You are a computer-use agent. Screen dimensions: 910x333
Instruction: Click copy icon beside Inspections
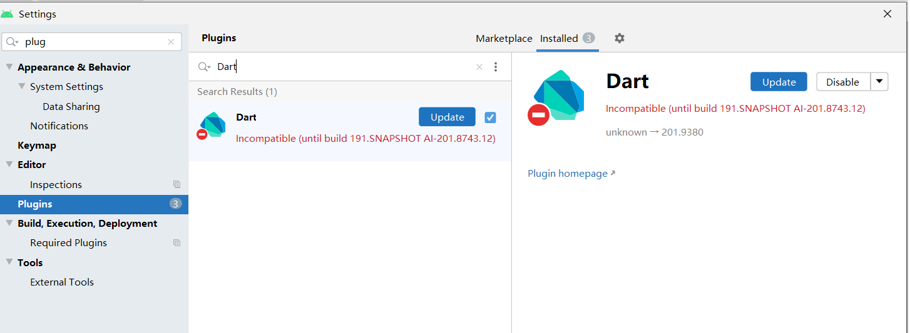[x=176, y=184]
